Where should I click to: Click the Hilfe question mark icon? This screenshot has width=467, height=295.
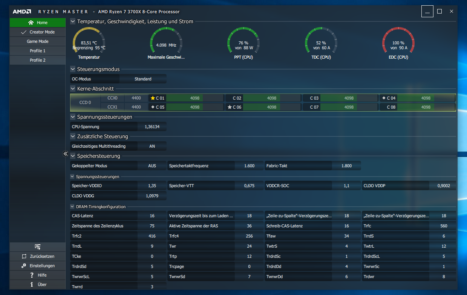click(x=32, y=275)
